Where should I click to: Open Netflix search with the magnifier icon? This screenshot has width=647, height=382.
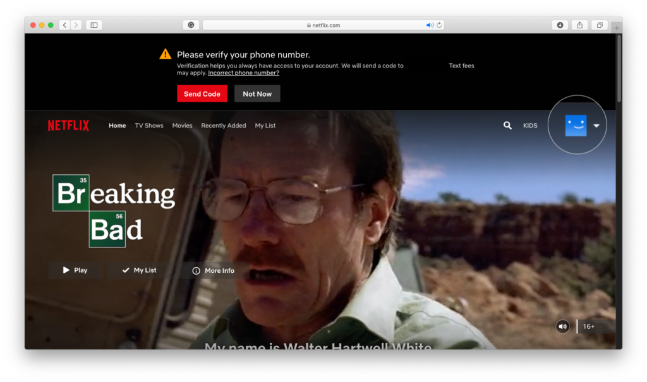[x=507, y=126]
